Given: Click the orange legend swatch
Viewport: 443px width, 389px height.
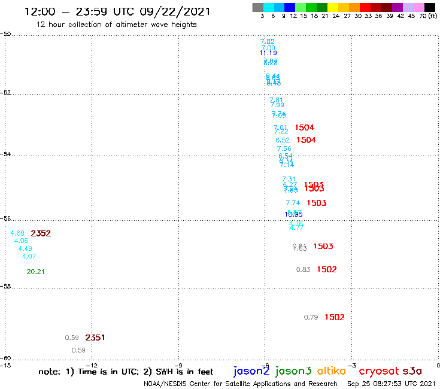Looking at the screenshot, I should (354, 7).
